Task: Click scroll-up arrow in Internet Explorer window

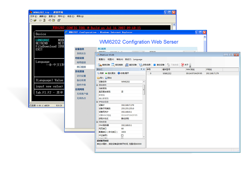Action: [x=205, y=37]
